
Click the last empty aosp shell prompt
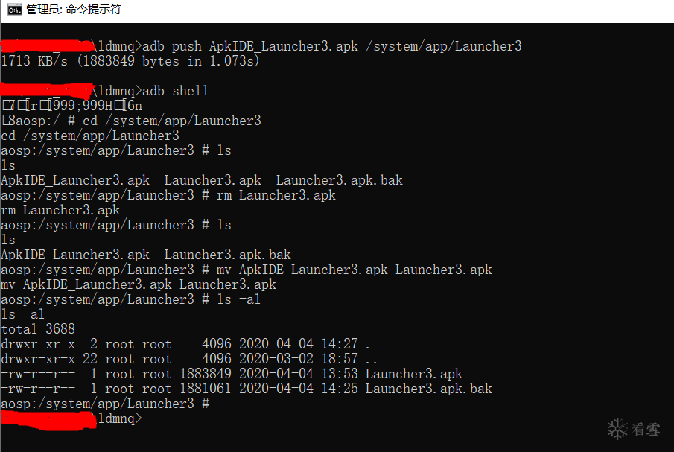click(104, 404)
